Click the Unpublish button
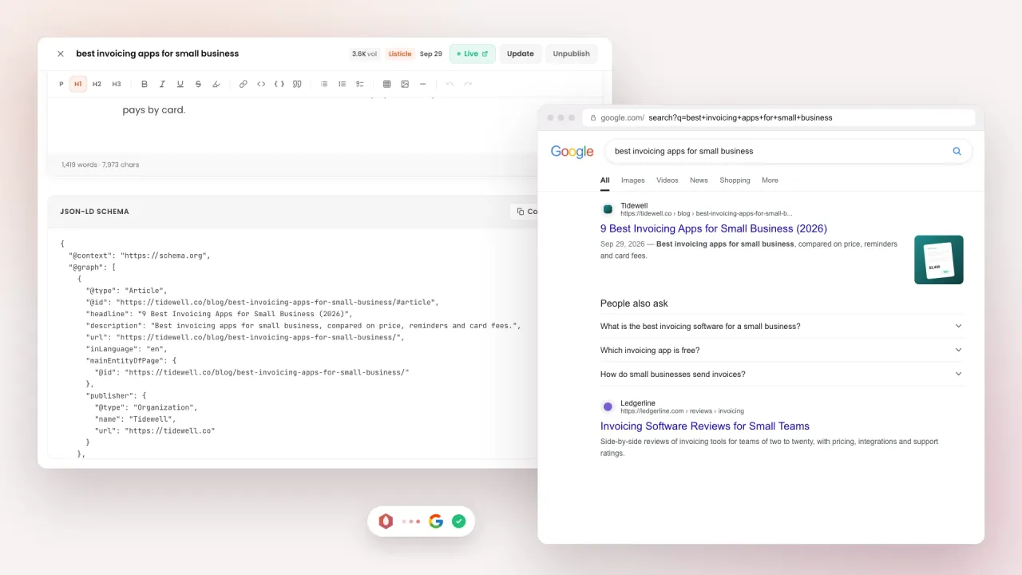Viewport: 1022px width, 575px height. click(x=572, y=54)
